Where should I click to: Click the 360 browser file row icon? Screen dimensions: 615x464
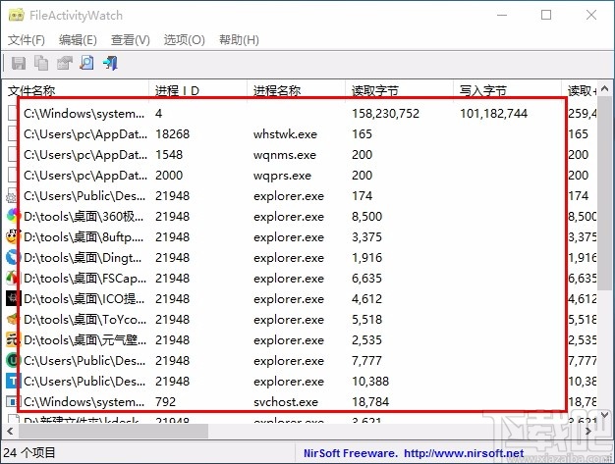click(13, 216)
